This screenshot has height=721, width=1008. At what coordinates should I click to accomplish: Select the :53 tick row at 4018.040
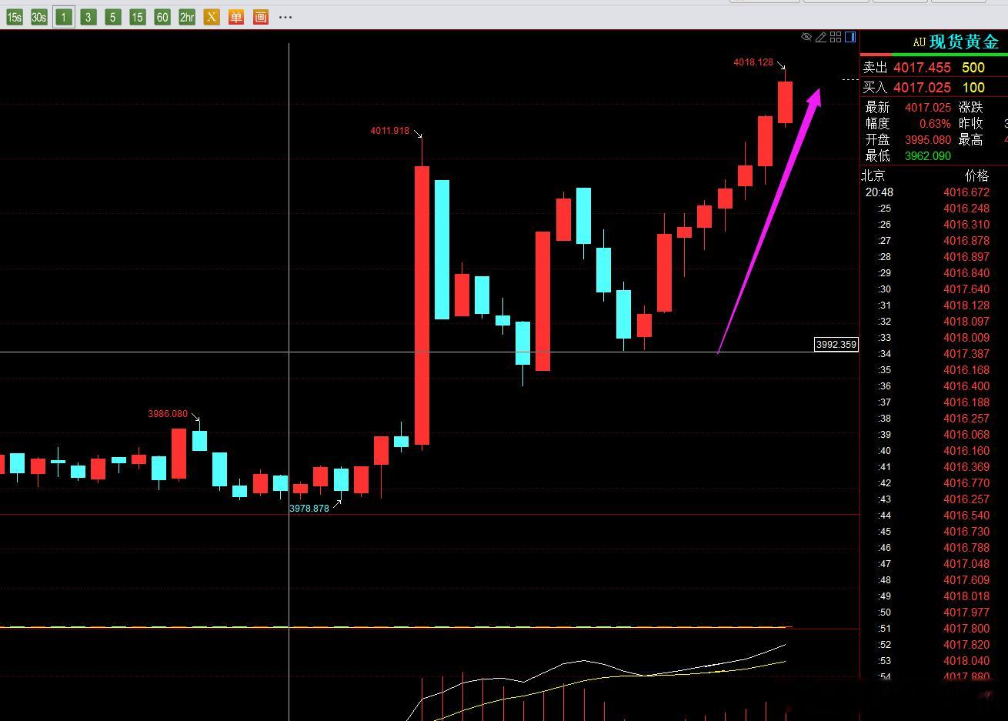[x=934, y=661]
